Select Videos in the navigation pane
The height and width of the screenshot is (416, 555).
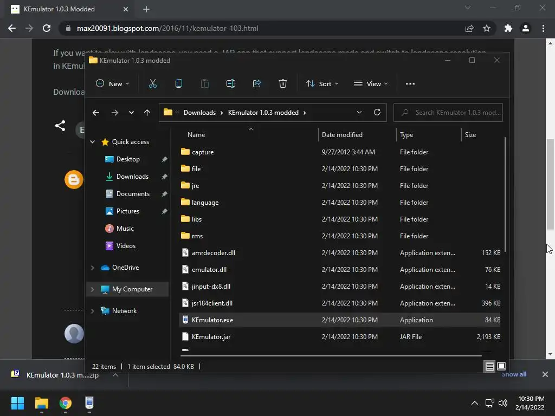pos(126,246)
